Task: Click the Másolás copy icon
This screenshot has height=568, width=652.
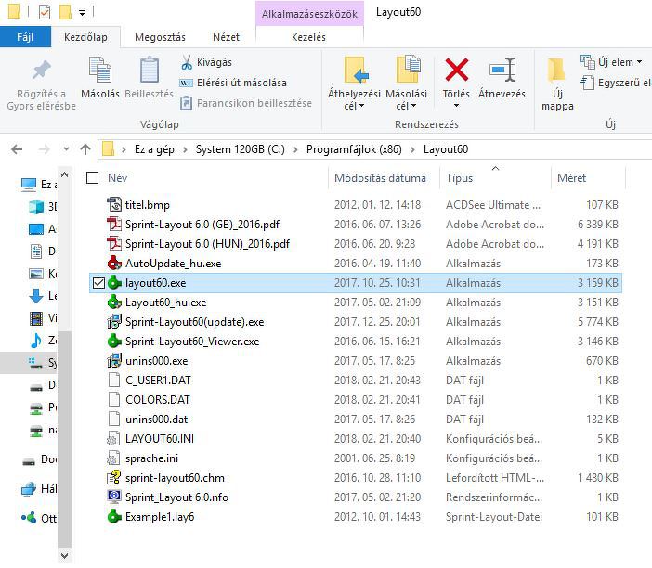Action: [x=99, y=70]
